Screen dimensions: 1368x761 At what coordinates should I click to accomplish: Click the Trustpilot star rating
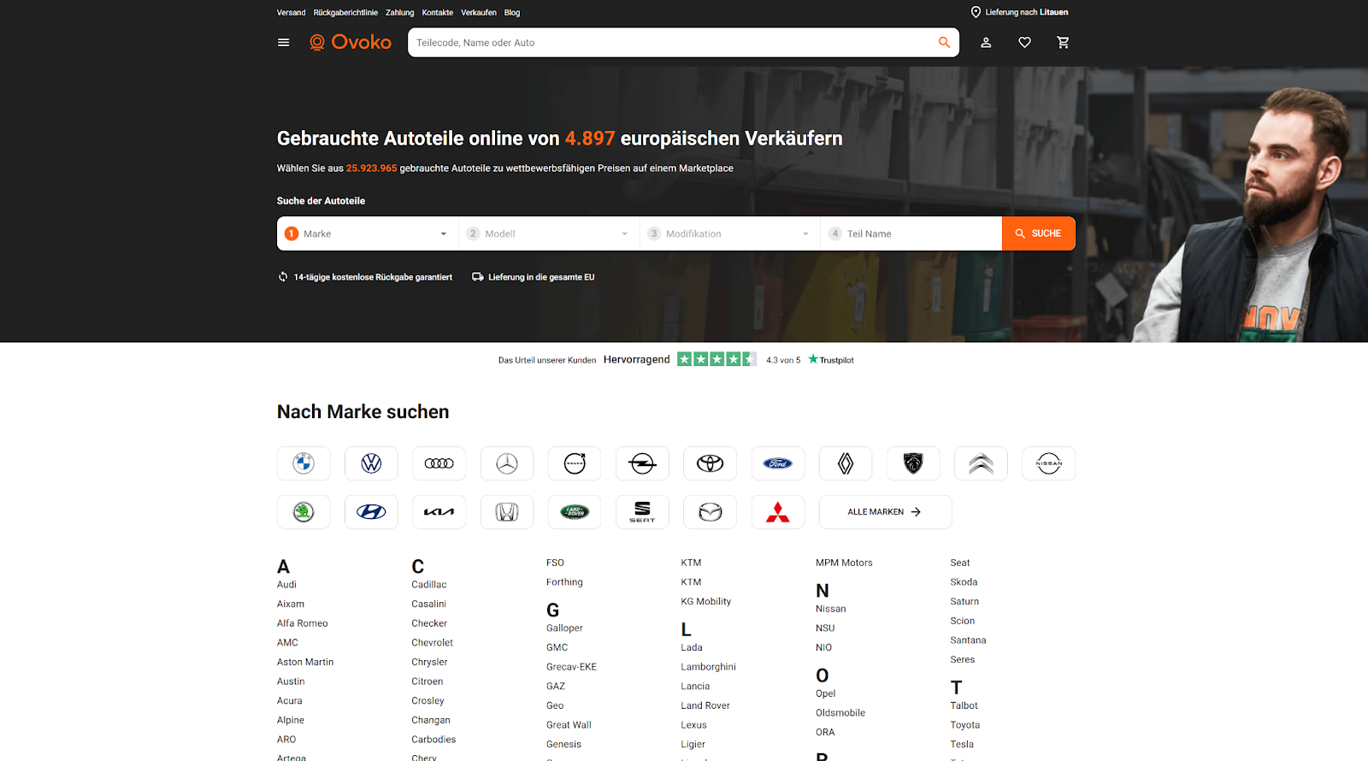click(x=716, y=359)
